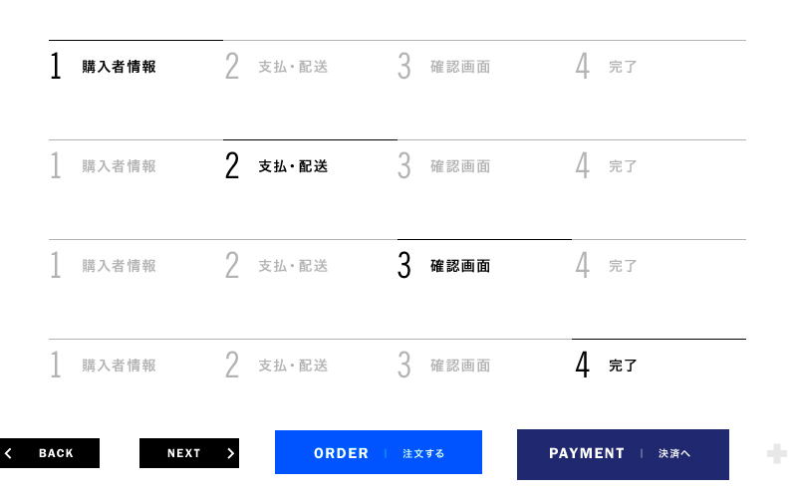Click greyed step 4 完了 in second row
This screenshot has height=498, width=797.
pos(606,166)
